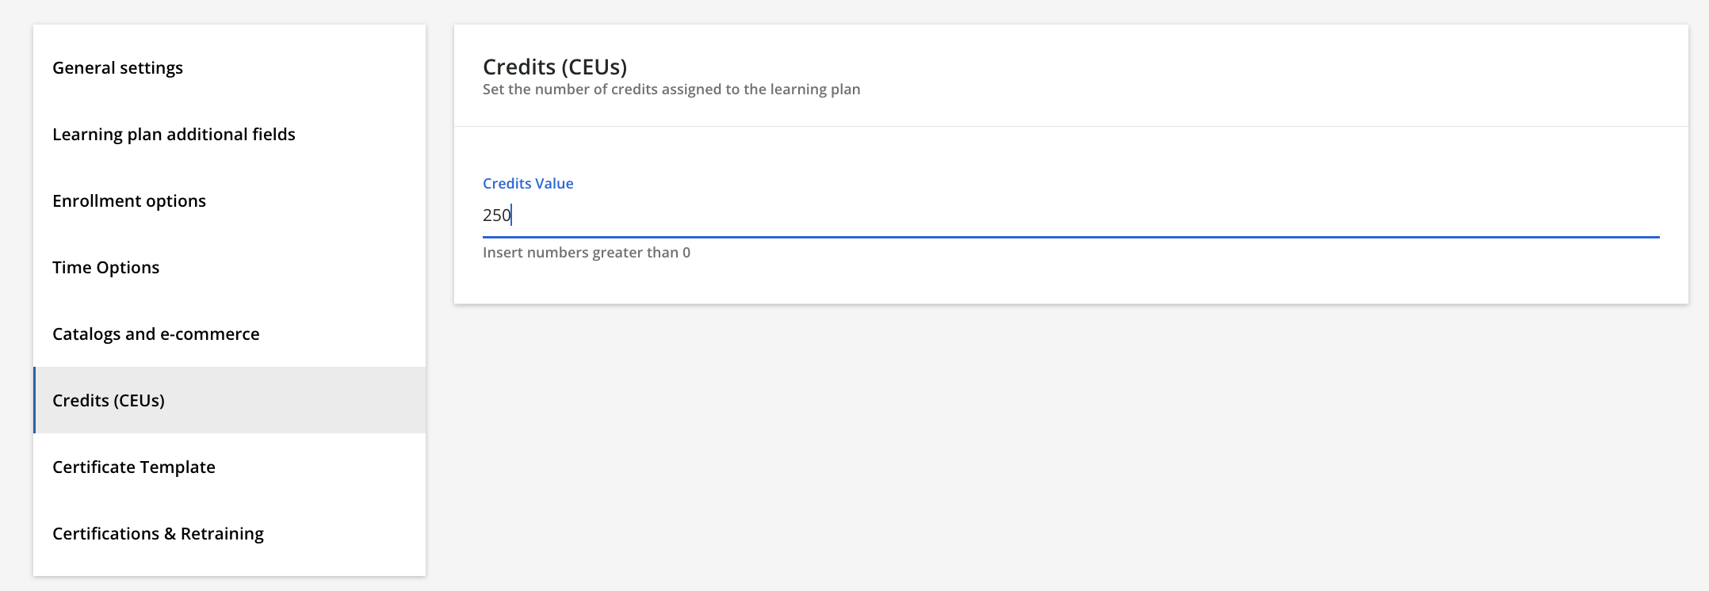Go to Learning plan additional fields

(229, 135)
